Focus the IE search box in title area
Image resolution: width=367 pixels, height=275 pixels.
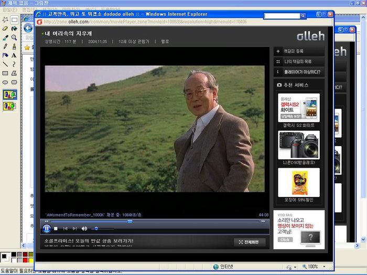(x=282, y=16)
